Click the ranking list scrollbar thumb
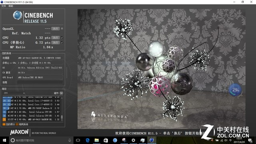256x144 pixels. click(62, 117)
